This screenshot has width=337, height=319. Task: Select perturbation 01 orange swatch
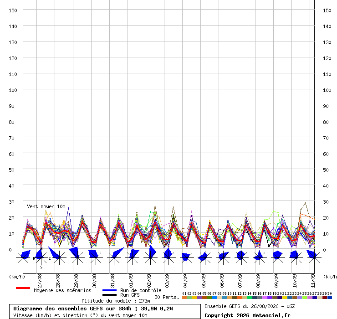(x=184, y=298)
